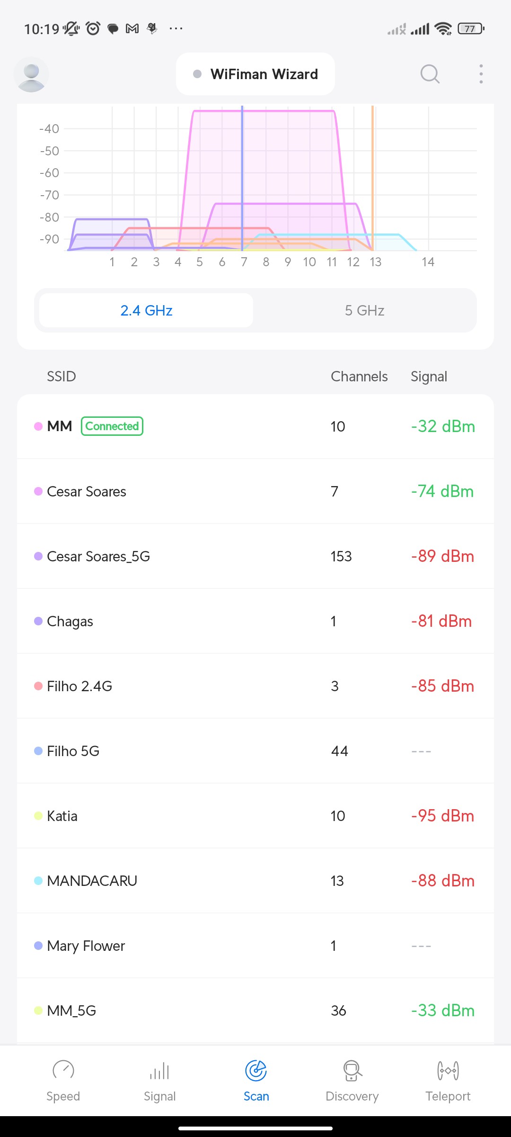Tap the pink dot beside Filho 2.4G

point(38,686)
